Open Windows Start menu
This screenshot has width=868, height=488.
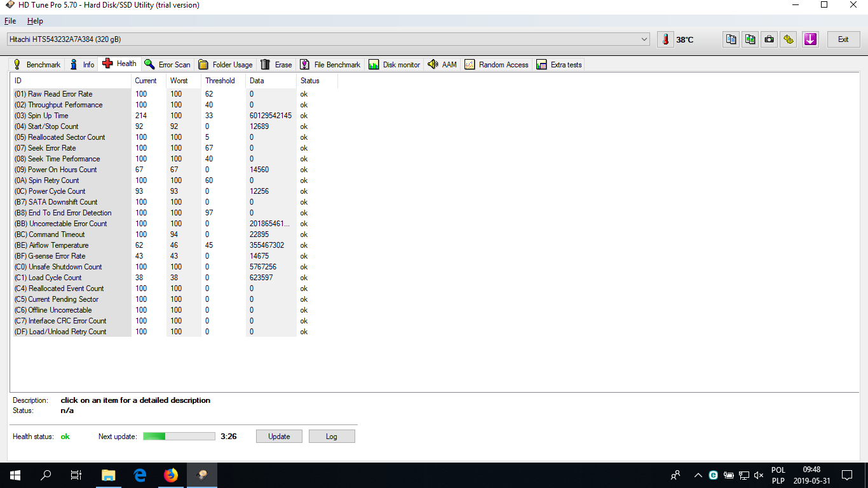click(15, 475)
